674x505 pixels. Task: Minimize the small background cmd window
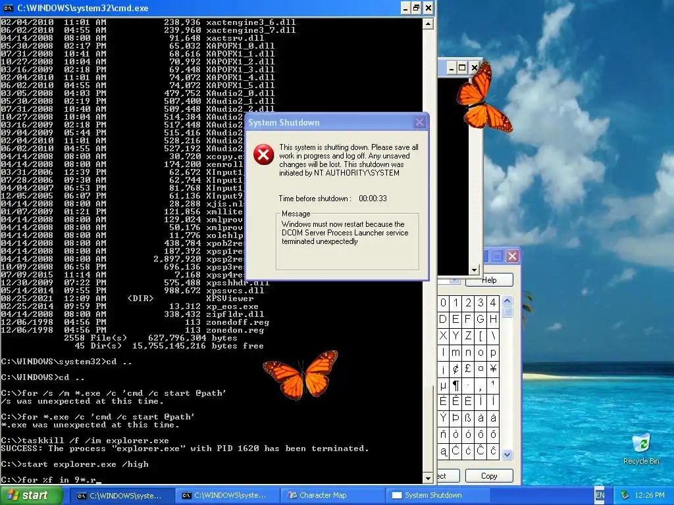(x=451, y=68)
